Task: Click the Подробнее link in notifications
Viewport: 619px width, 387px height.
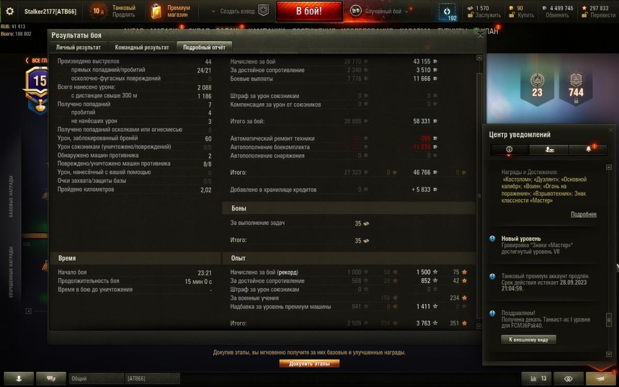Action: point(583,214)
